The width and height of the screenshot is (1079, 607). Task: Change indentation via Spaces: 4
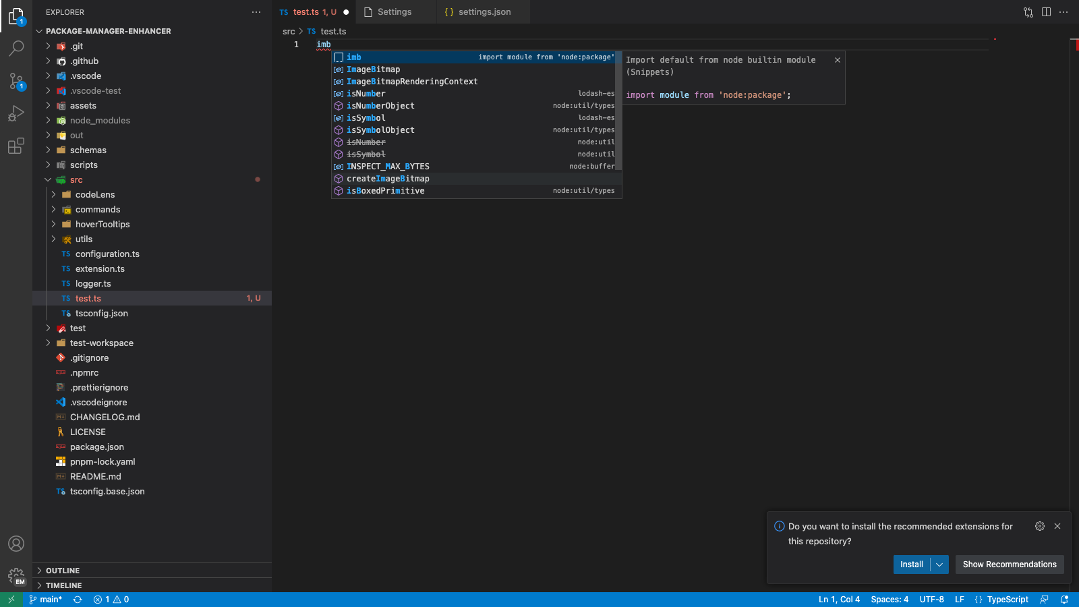tap(890, 600)
